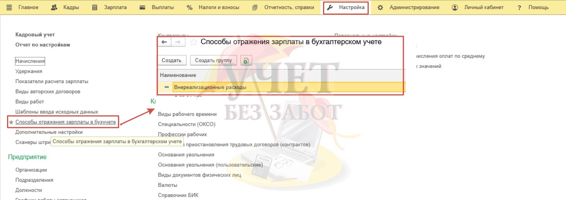
Task: Click the favorite star beside Способы отражения зарплаты
Action: click(x=11, y=122)
